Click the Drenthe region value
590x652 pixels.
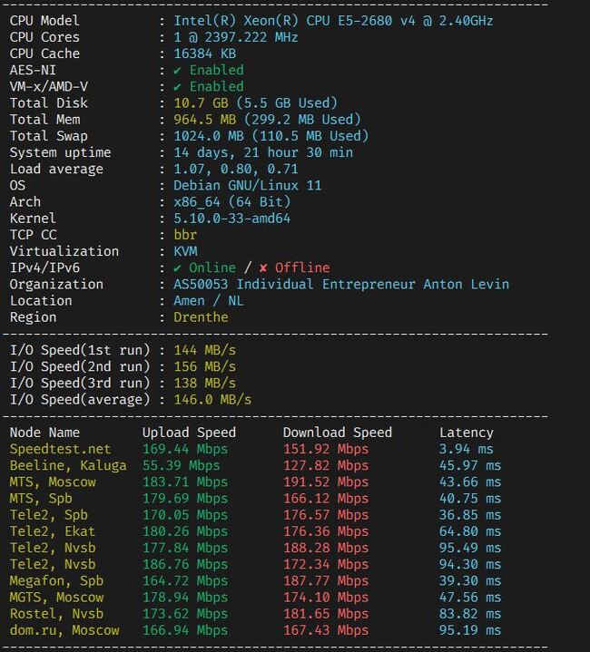point(202,317)
